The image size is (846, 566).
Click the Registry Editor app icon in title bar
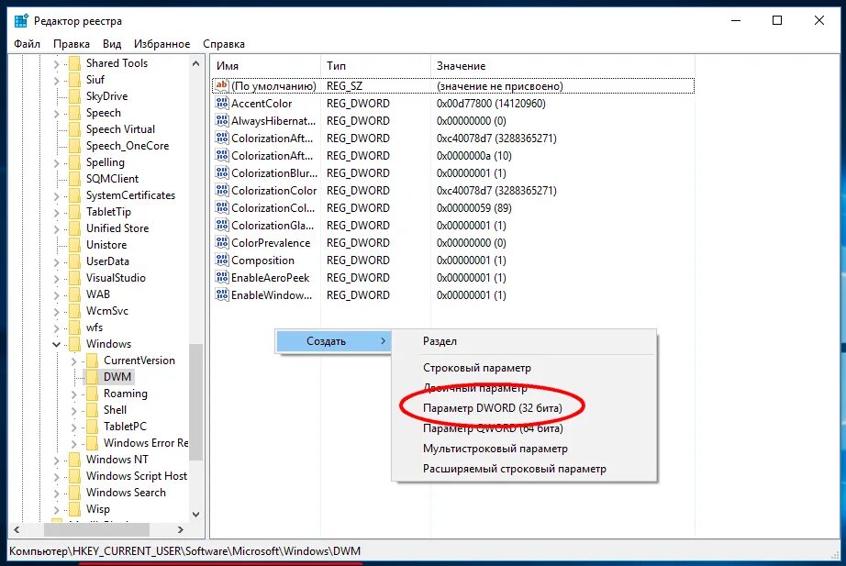(x=21, y=21)
